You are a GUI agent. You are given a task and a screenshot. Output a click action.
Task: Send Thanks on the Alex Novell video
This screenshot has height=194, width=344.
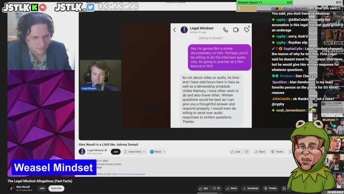[x=270, y=188]
